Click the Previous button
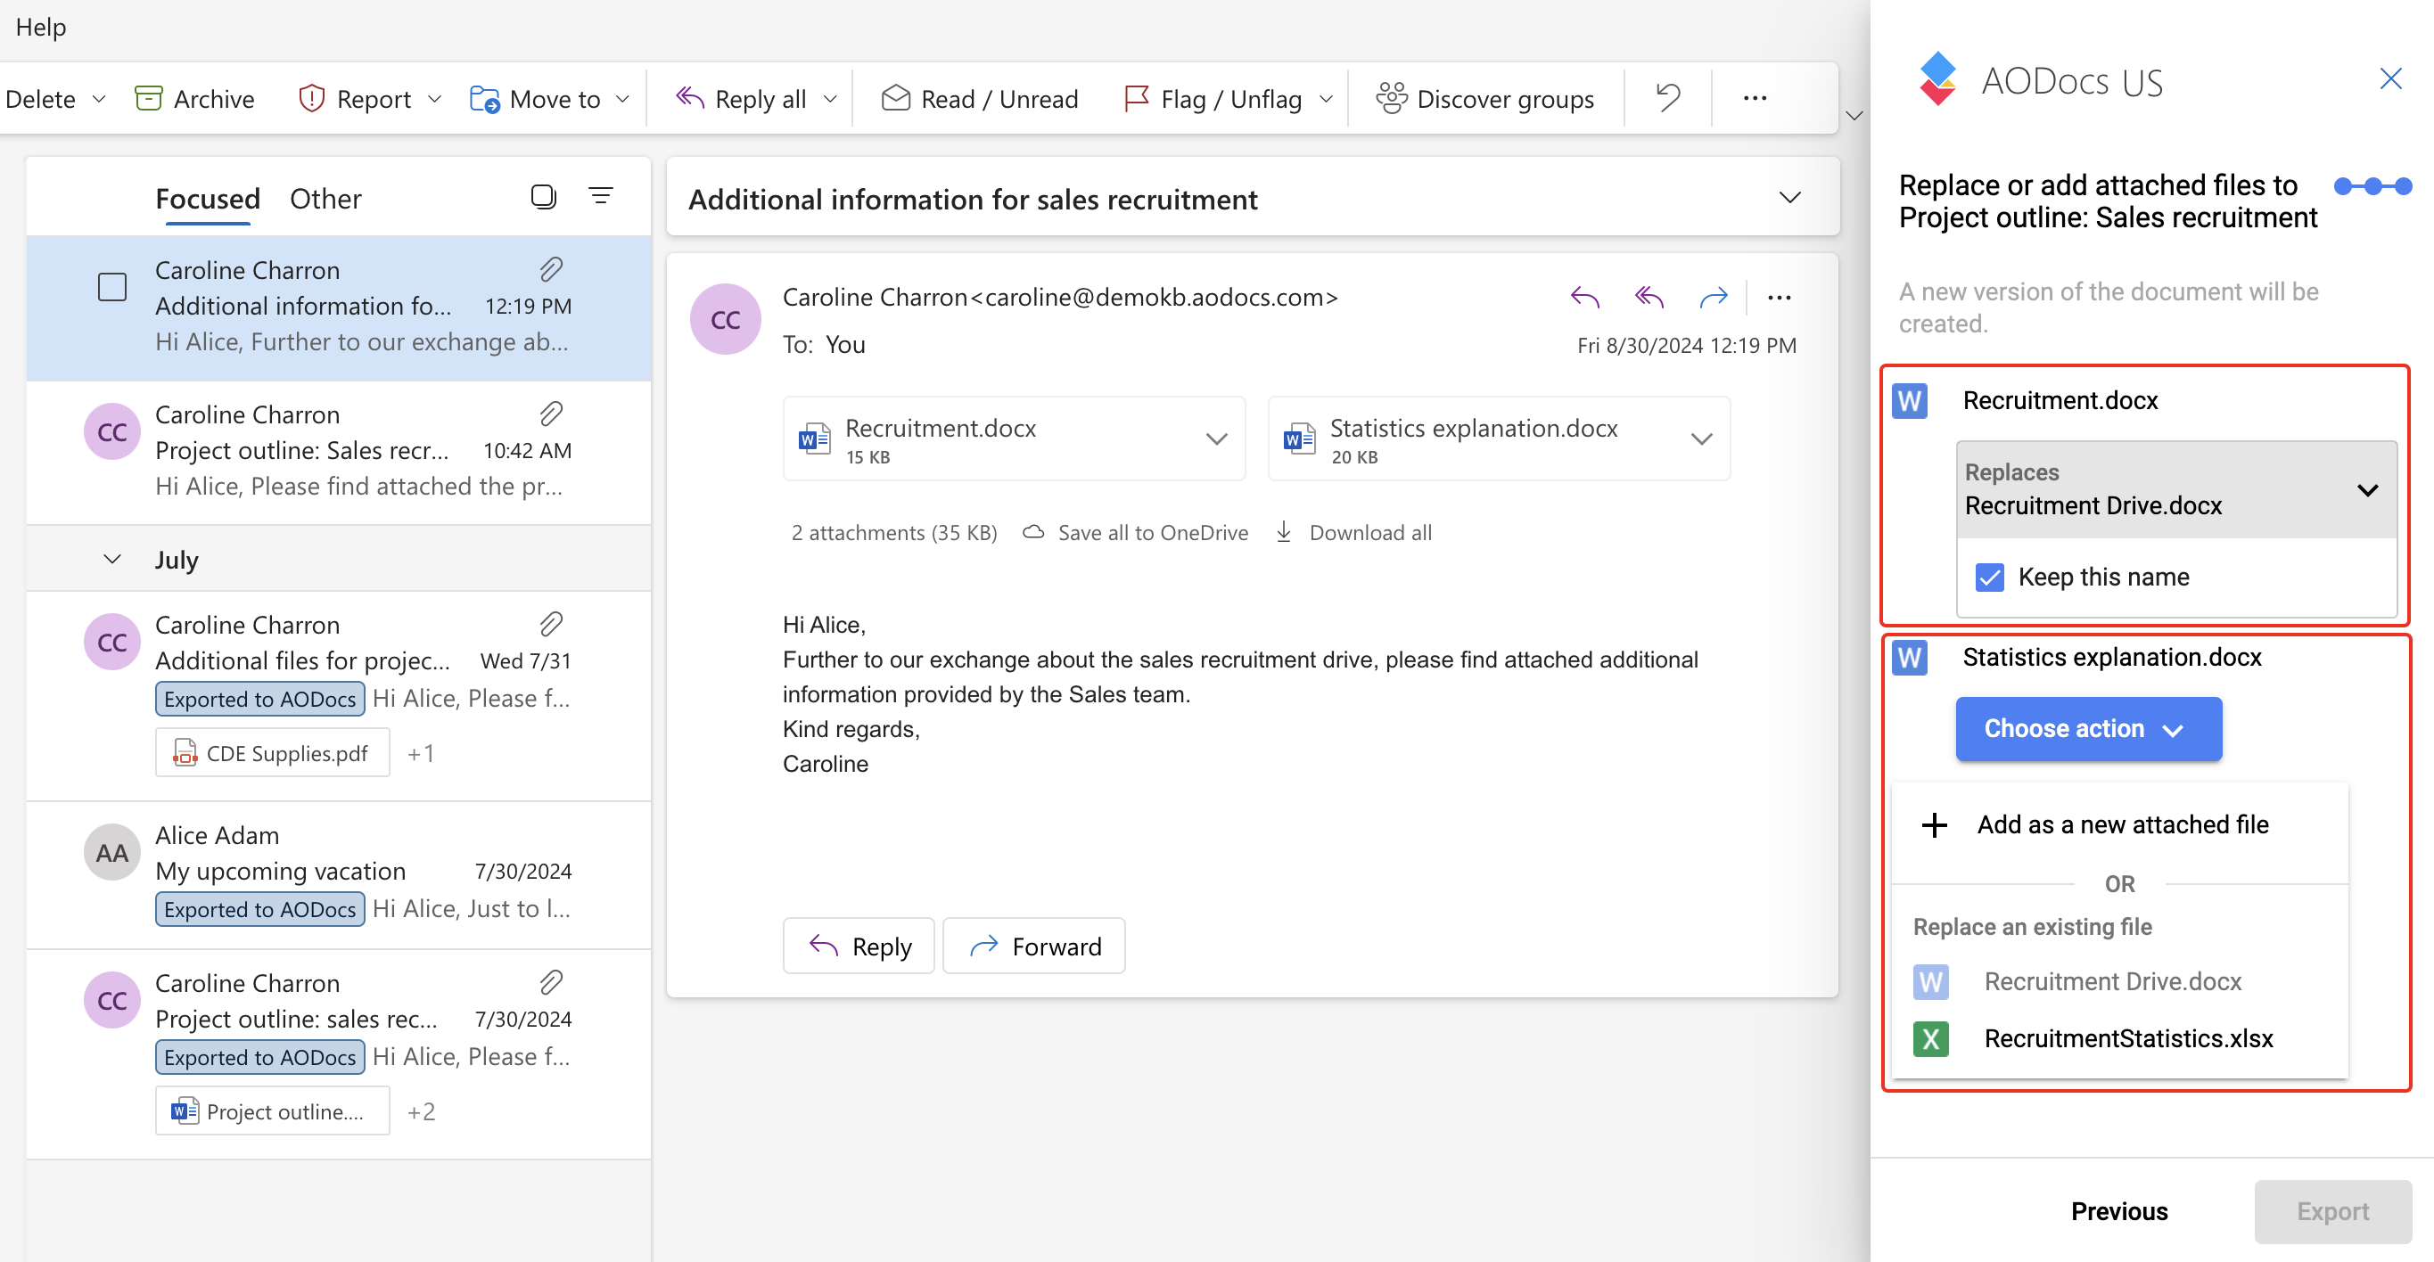 [x=2119, y=1211]
